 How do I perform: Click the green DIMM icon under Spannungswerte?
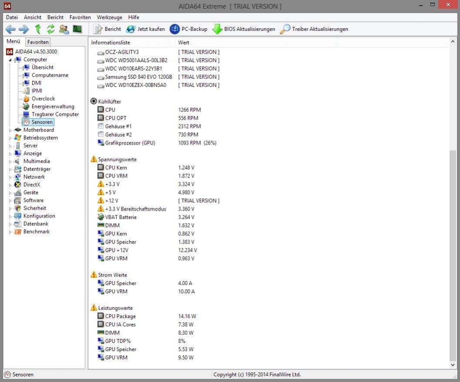(101, 225)
